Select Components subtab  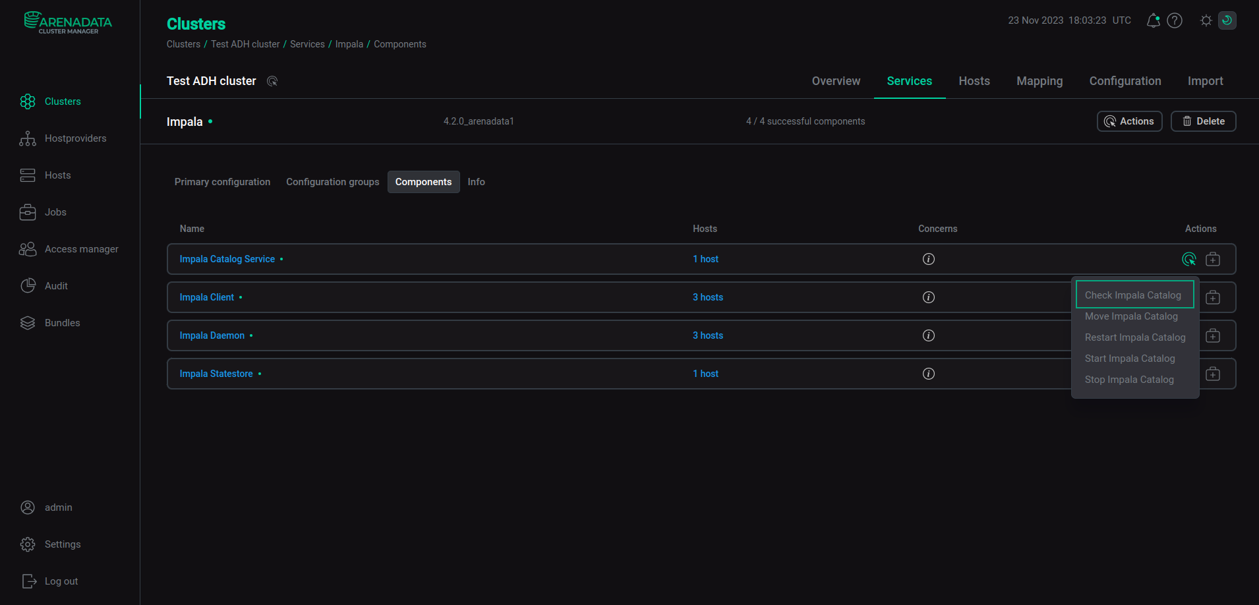(x=423, y=182)
